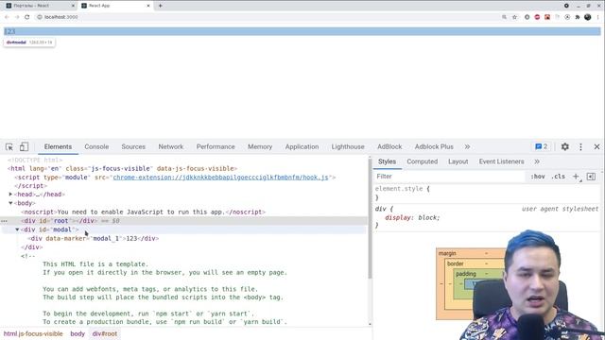Click the margin region of box model

[447, 254]
